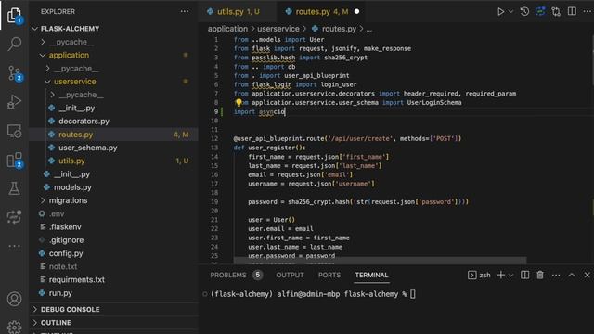
Task: Click the userservice breadcrumb segment
Action: coord(278,29)
